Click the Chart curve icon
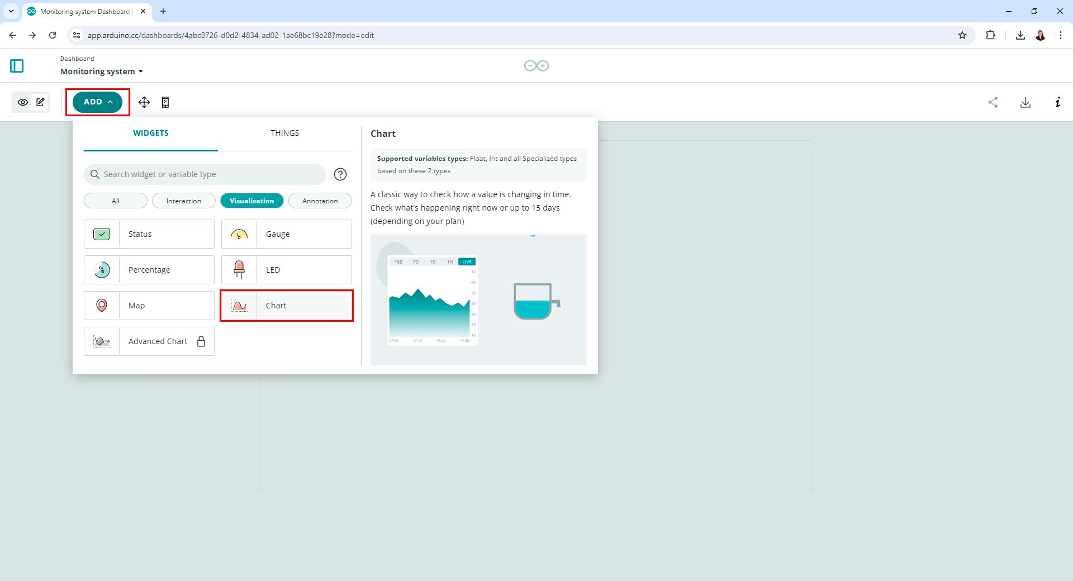Viewport: 1073px width, 581px height. [239, 306]
